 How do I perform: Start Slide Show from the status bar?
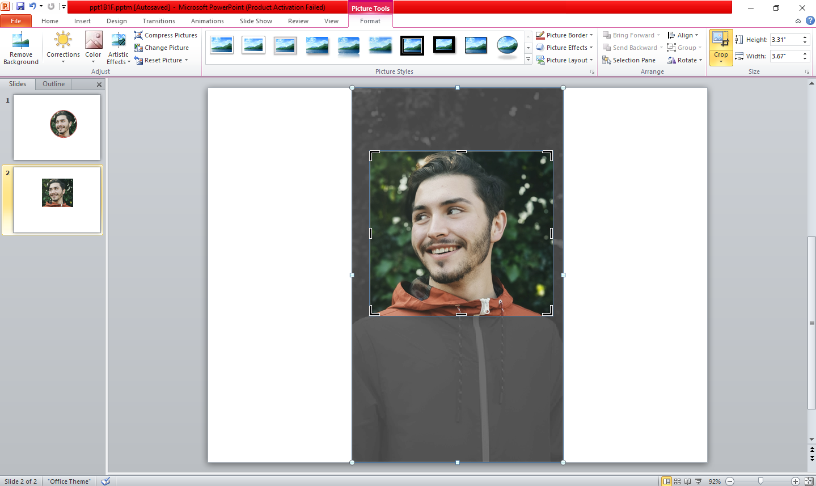click(x=699, y=481)
